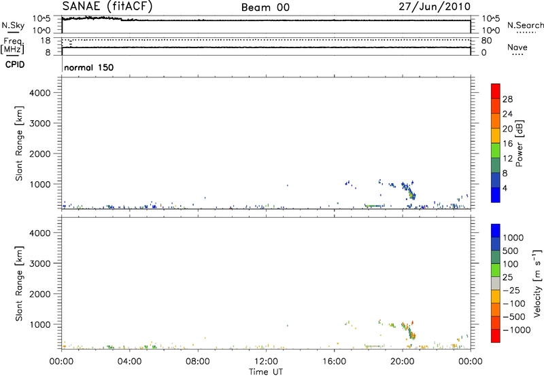Pick the grey ±25 segment of the Velocity colorbar
544x376 pixels.
tap(496, 284)
